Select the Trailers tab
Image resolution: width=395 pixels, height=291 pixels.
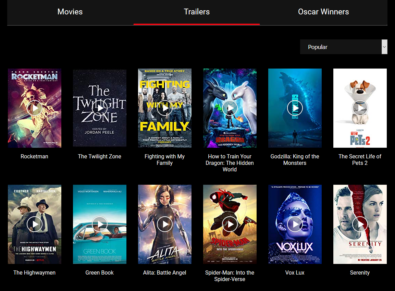click(x=197, y=12)
